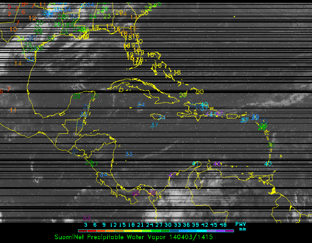The height and width of the screenshot is (243, 312).
Task: Click the SuomiNet Precipitable Water Vapor title
Action: point(133,237)
